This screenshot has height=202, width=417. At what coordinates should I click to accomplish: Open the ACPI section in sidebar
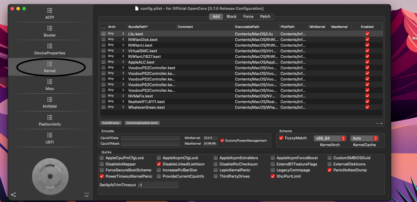[50, 14]
